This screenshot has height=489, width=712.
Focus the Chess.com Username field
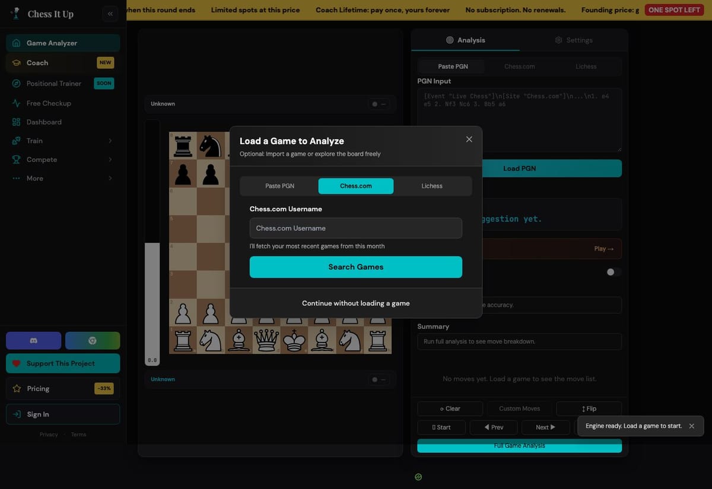coord(356,228)
